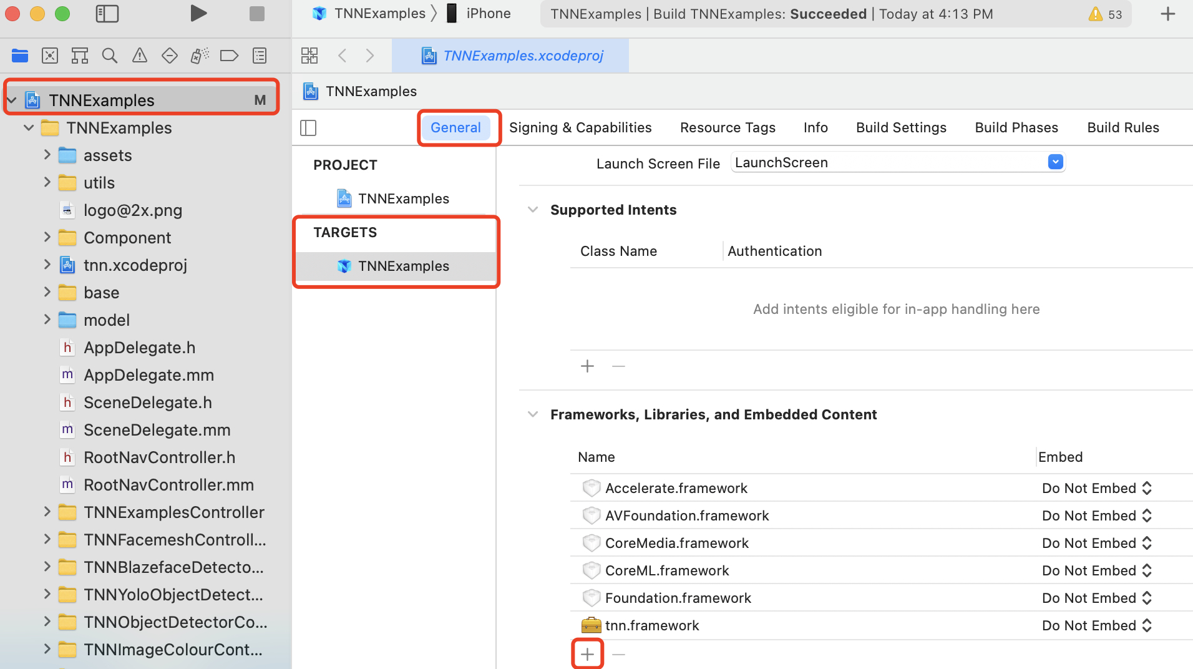1193x669 pixels.
Task: Open AppDelegate.mm file
Action: pos(137,375)
